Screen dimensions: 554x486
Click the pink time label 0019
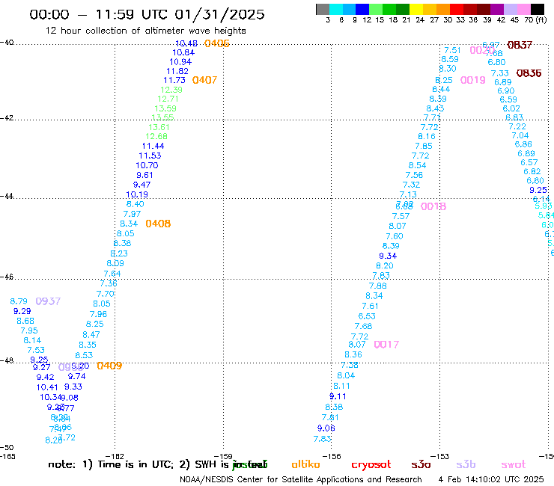click(473, 80)
